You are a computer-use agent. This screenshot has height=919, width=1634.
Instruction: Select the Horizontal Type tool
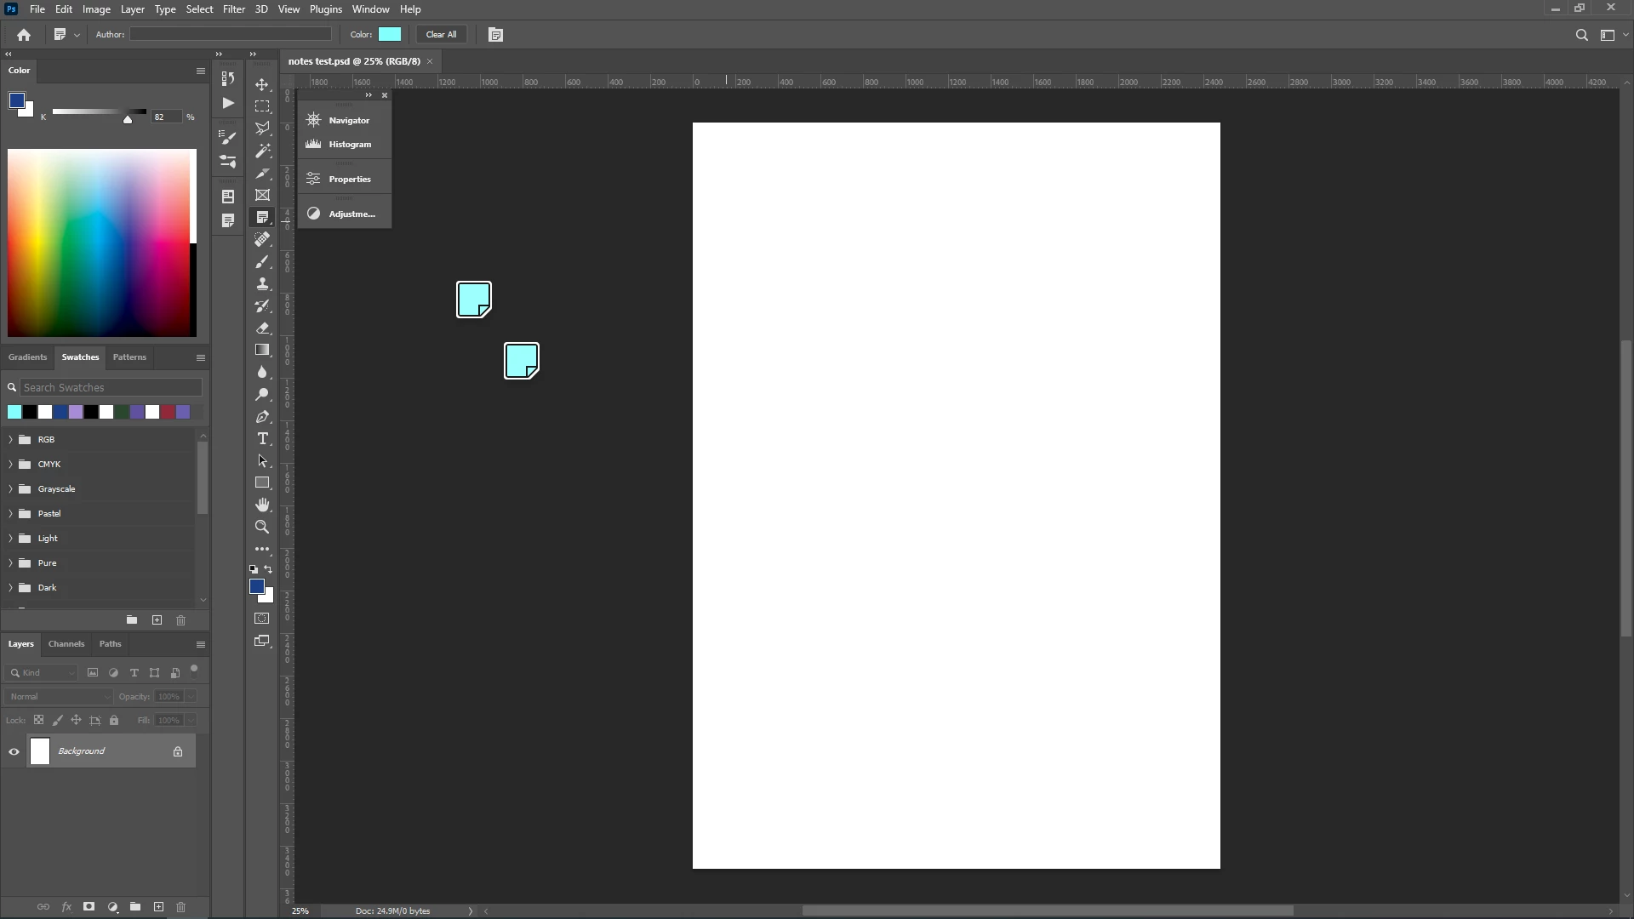[262, 438]
